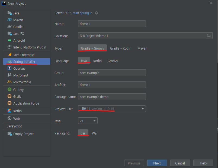The width and height of the screenshot is (218, 168).
Task: Click the Android robot icon
Action: point(9,40)
